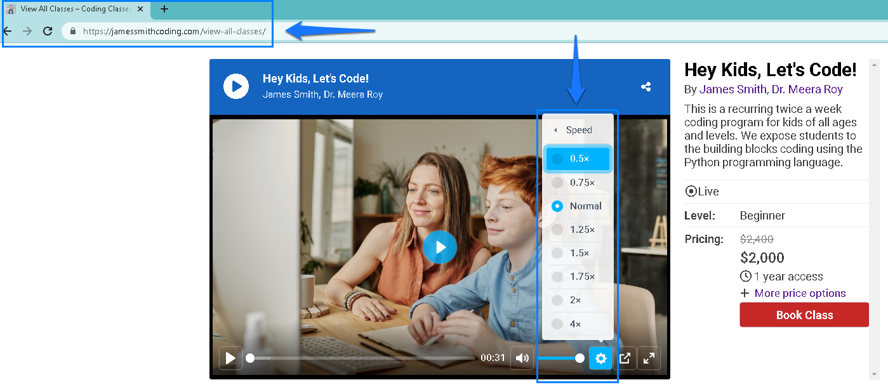Select Normal playback speed
Screen dimensions: 888x387
click(x=578, y=206)
